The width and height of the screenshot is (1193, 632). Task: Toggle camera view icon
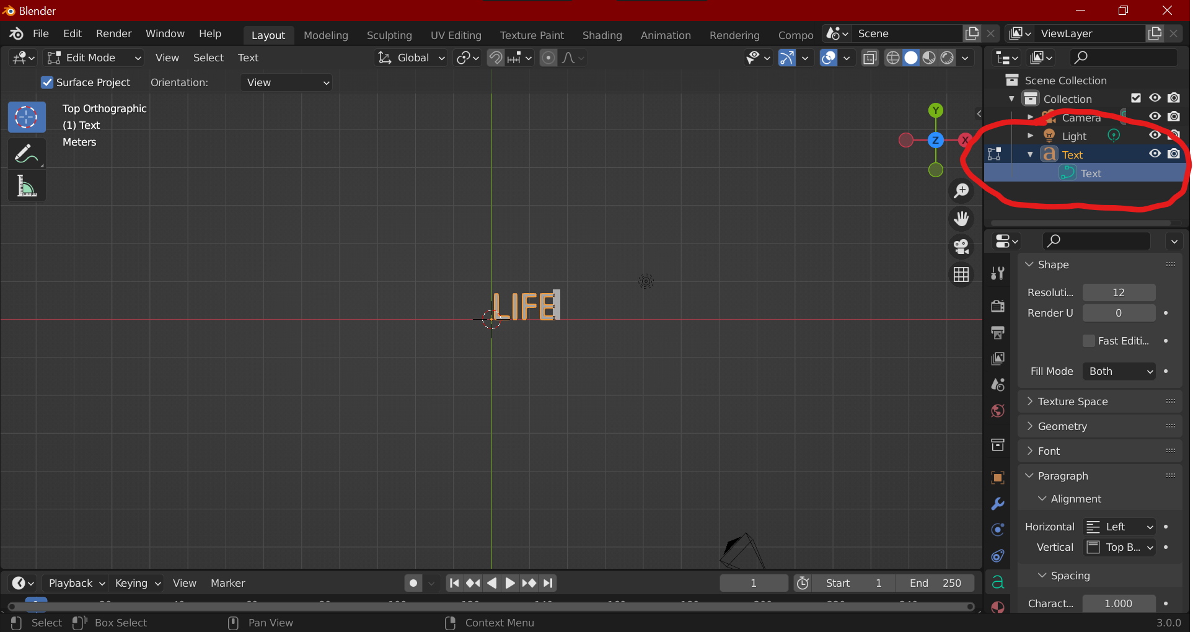click(961, 247)
